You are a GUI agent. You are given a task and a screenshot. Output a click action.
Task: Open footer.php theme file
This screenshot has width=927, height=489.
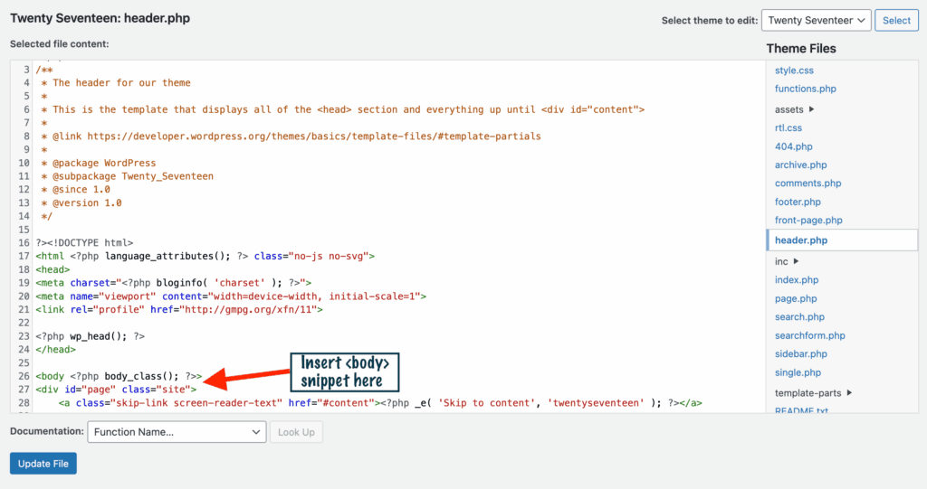(798, 202)
